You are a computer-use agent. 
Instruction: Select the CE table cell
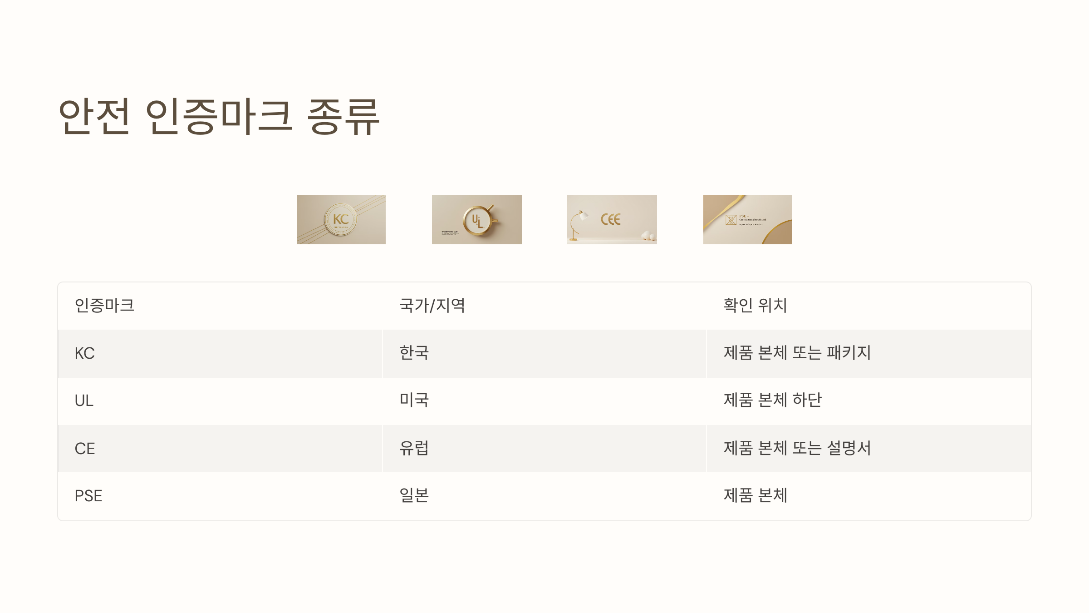(x=220, y=449)
